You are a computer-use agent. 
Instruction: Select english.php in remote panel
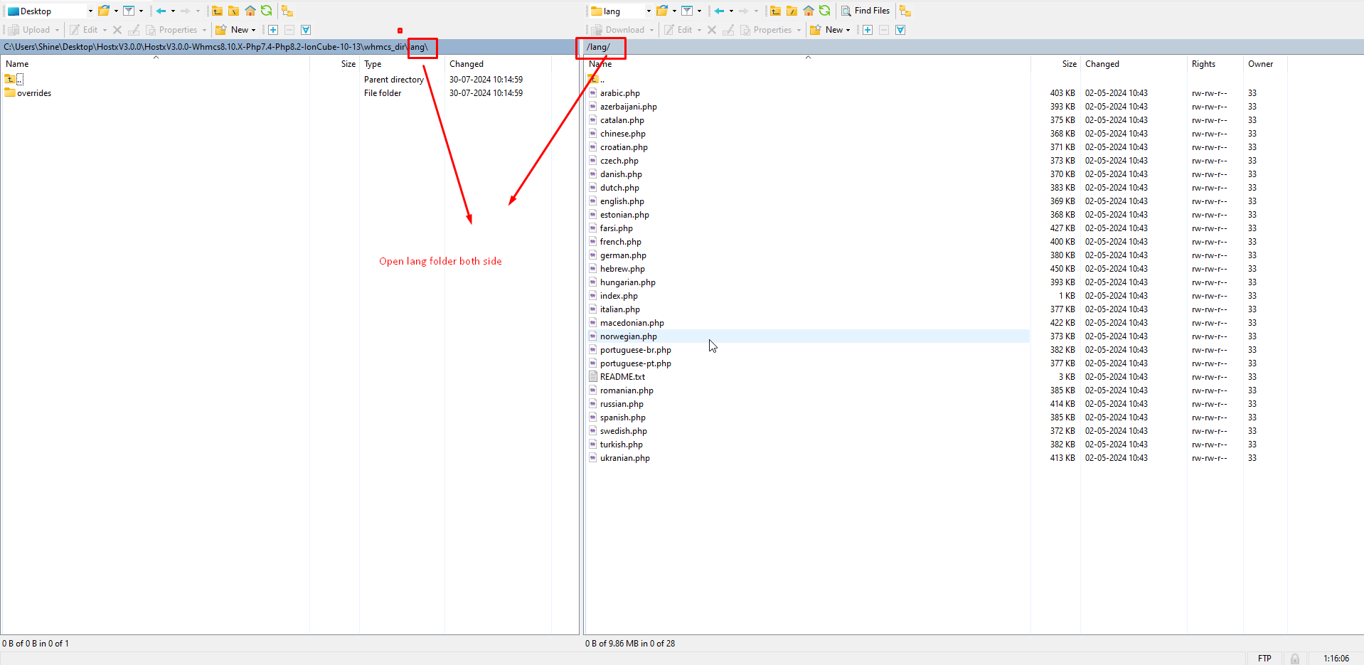pyautogui.click(x=622, y=201)
